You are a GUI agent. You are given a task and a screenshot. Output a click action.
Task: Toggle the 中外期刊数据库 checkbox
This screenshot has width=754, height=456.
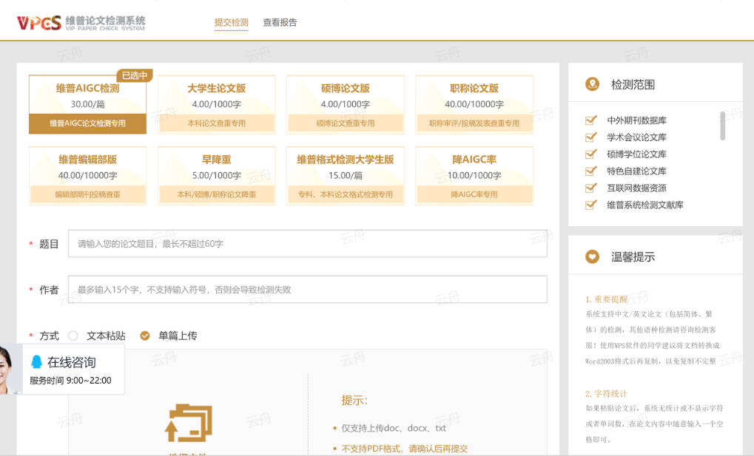591,120
